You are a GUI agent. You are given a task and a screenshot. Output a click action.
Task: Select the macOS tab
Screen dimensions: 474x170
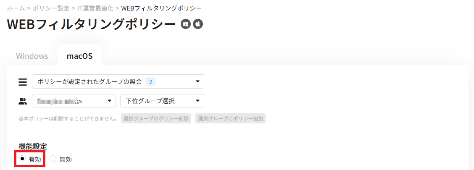pos(79,56)
